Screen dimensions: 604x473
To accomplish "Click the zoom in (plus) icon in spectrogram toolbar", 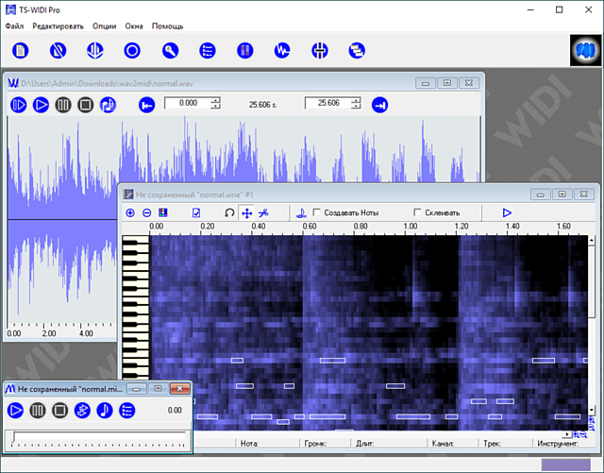I will click(x=130, y=213).
